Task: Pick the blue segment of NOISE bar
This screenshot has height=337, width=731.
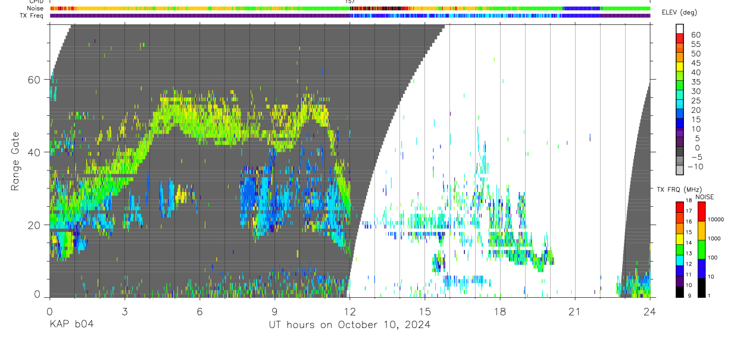Action: [701, 269]
